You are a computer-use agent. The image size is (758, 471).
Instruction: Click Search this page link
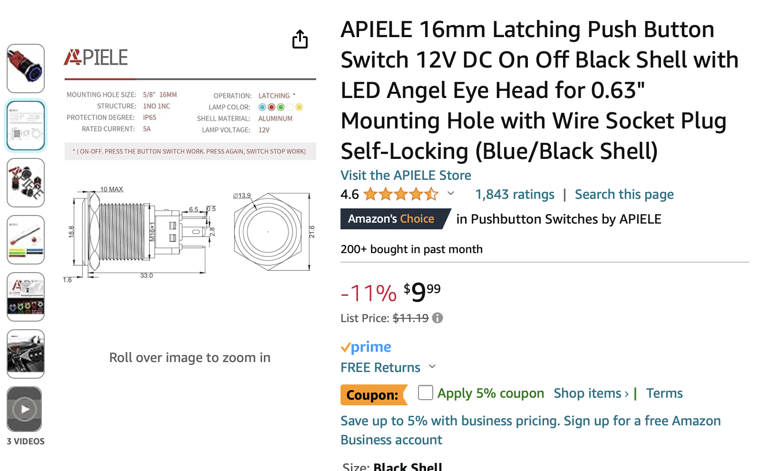pyautogui.click(x=624, y=195)
